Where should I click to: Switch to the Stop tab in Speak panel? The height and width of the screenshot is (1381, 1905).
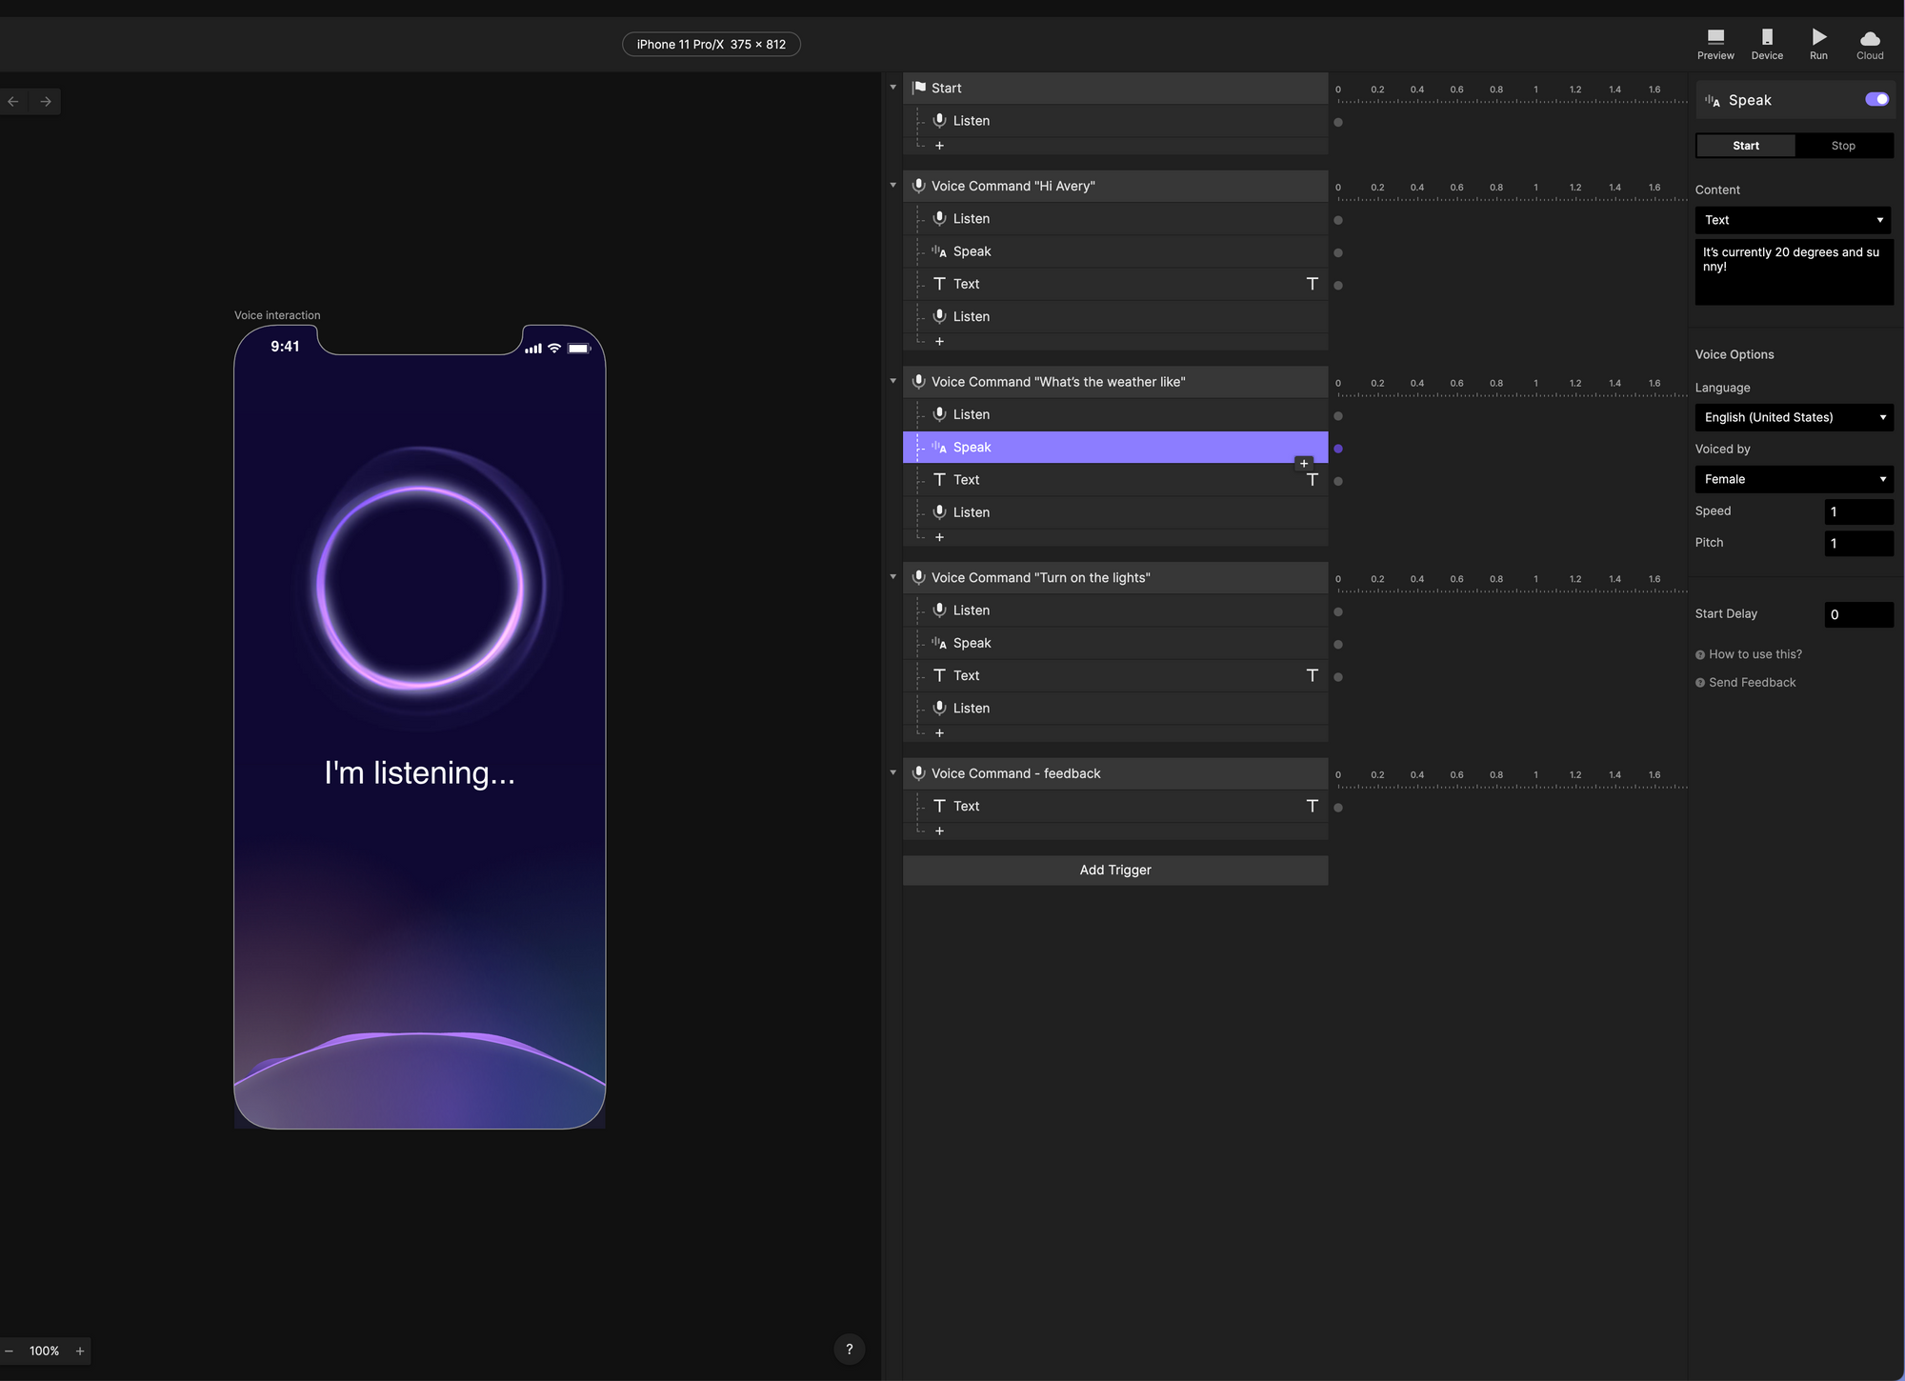(x=1843, y=146)
